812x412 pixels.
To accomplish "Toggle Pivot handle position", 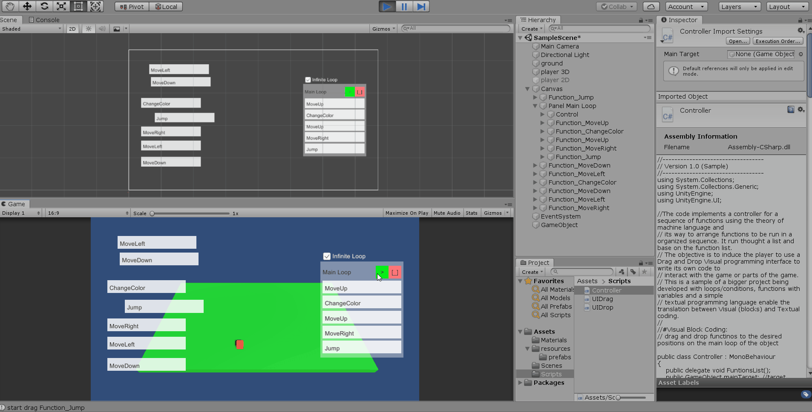I will pos(132,7).
